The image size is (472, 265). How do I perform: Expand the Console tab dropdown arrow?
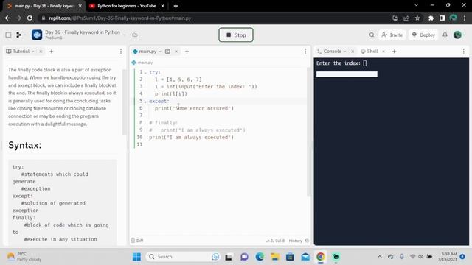[344, 52]
